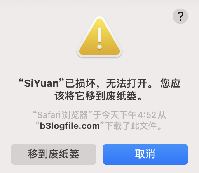Image resolution: width=199 pixels, height=173 pixels.
Task: Click the 从 character after the time
Action: [162, 115]
